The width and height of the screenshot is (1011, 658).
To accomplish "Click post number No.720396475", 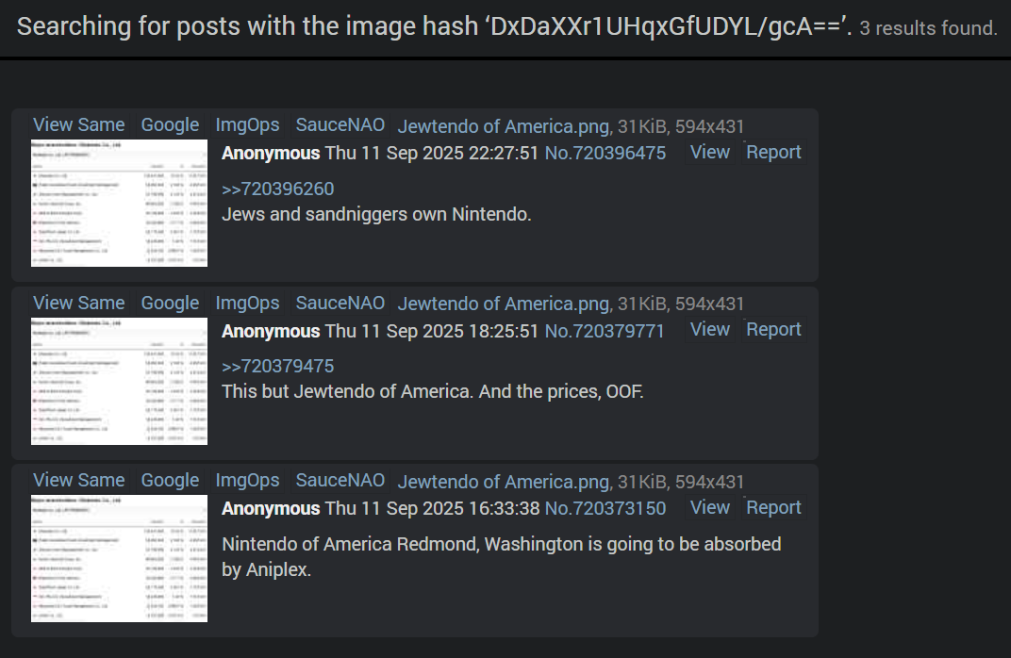I will 605,153.
